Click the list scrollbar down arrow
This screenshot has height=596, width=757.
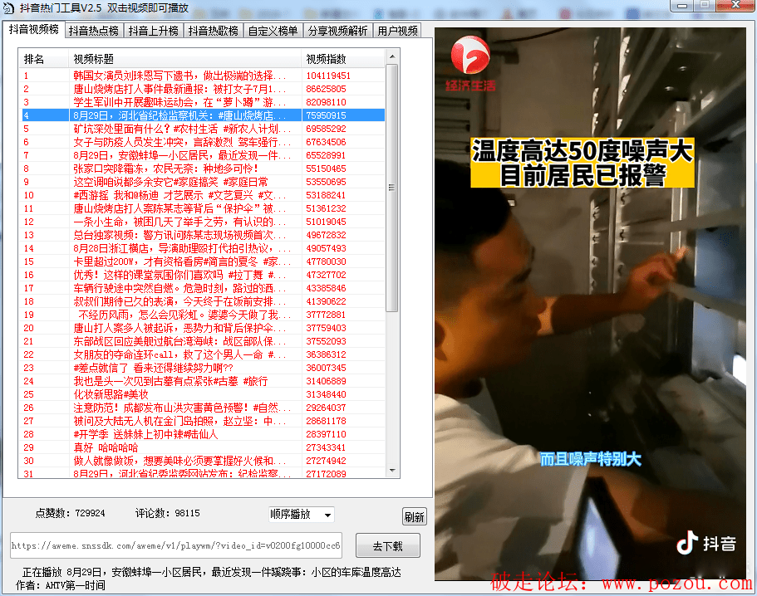392,470
